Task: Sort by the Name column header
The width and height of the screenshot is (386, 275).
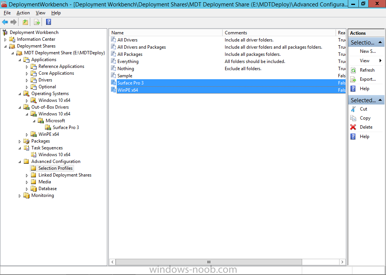Action: [x=166, y=33]
